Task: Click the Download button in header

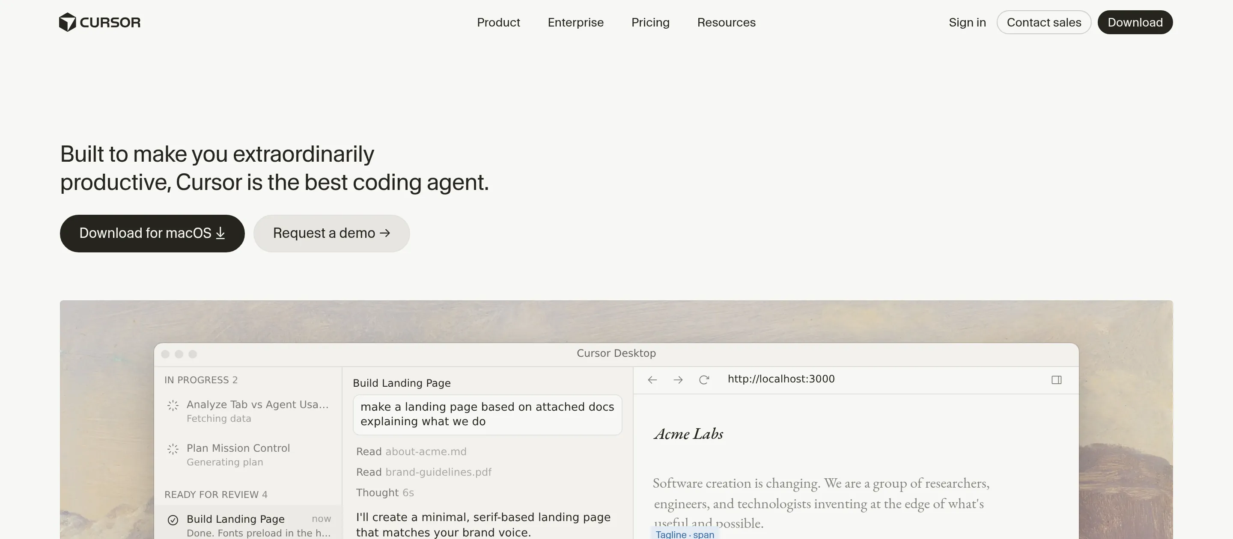Action: 1135,23
